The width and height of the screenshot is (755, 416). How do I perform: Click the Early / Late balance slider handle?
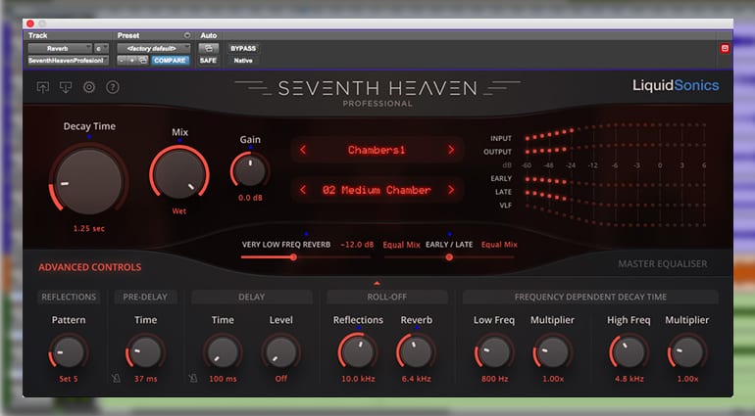tap(449, 257)
